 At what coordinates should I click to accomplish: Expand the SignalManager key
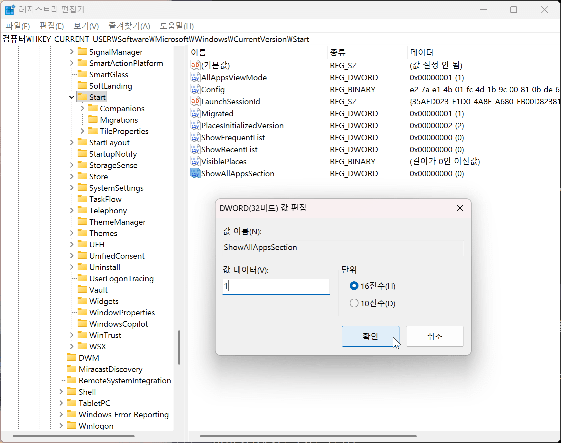pos(72,52)
